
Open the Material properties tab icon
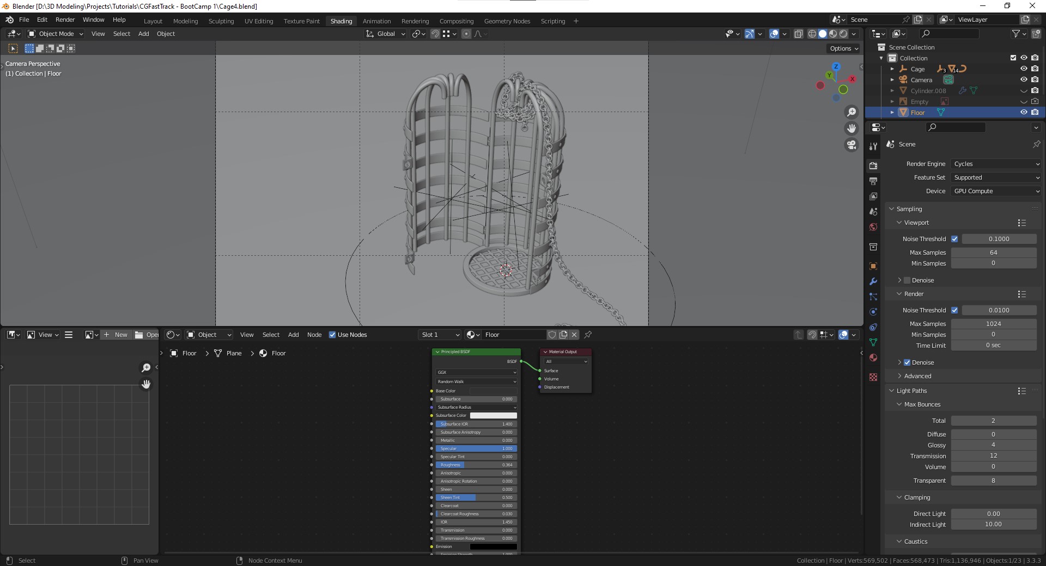(873, 358)
